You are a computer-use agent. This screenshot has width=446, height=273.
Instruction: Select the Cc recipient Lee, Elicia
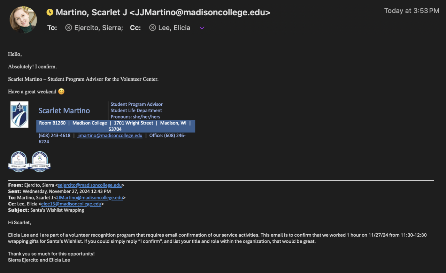click(x=174, y=28)
